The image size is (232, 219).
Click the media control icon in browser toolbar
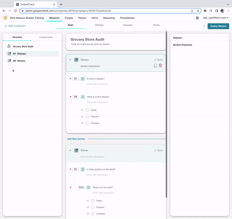tap(211, 11)
